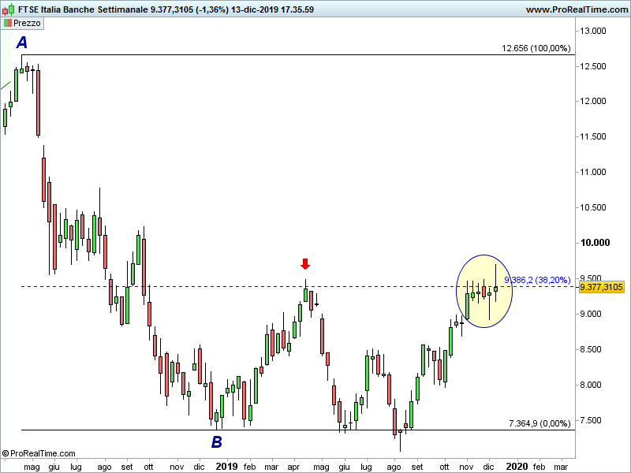The height and width of the screenshot is (473, 631).
Task: Click the 10.500 price axis label
Action: click(593, 207)
